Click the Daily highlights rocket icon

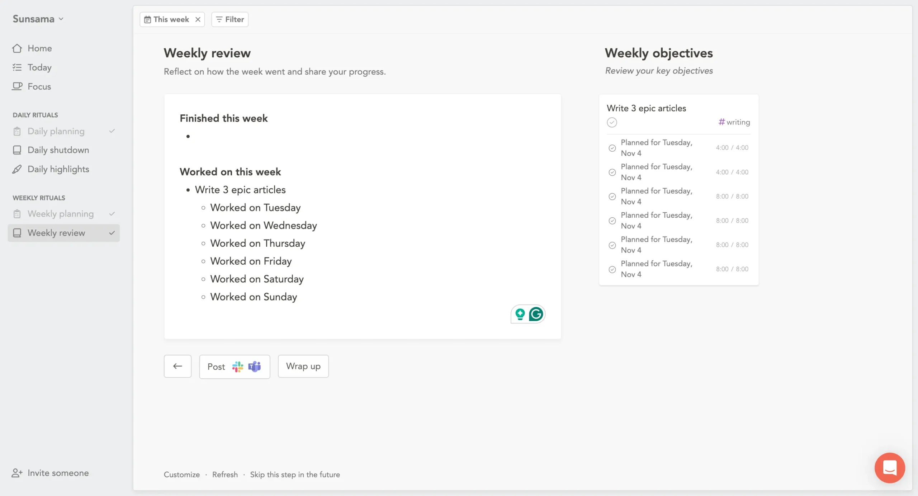pos(17,169)
